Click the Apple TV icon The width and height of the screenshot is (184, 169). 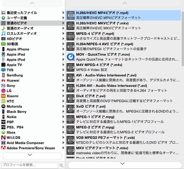(3, 65)
